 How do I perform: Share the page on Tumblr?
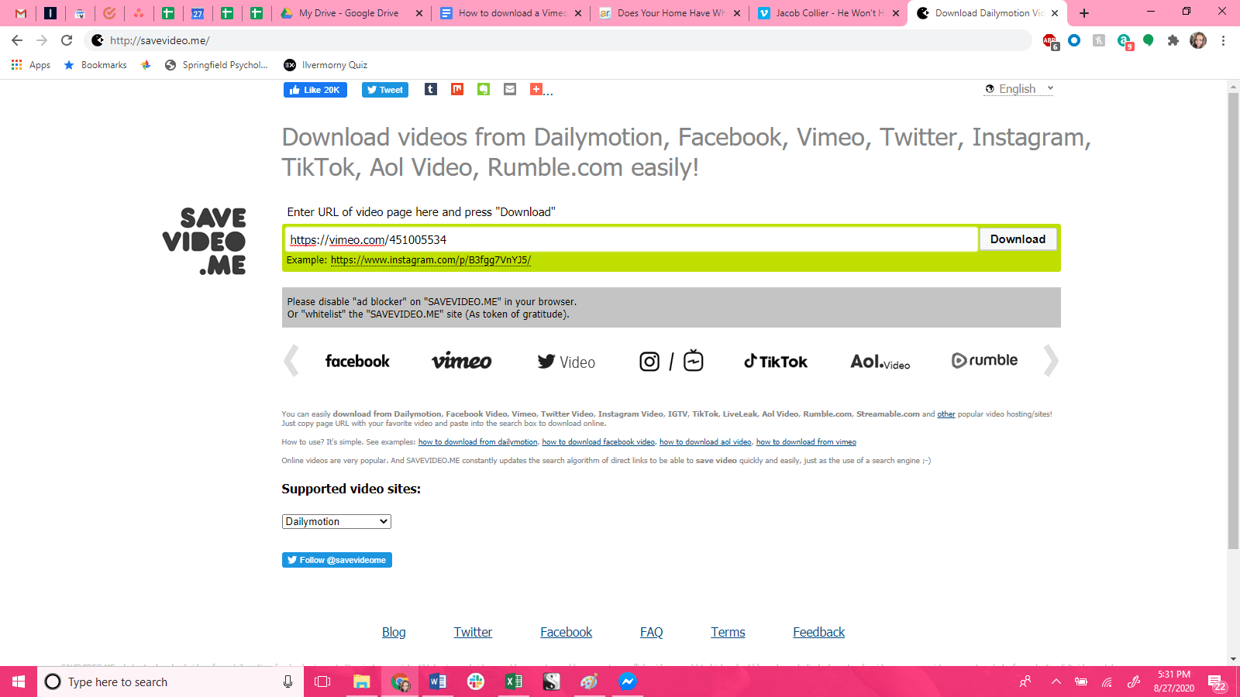coord(431,89)
